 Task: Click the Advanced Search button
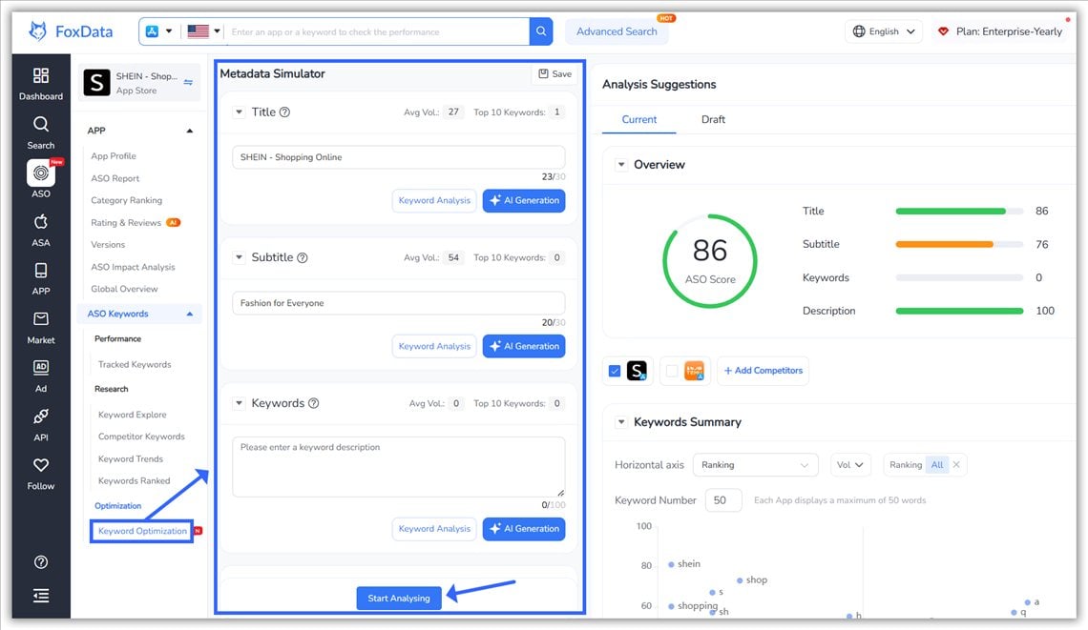pyautogui.click(x=617, y=31)
